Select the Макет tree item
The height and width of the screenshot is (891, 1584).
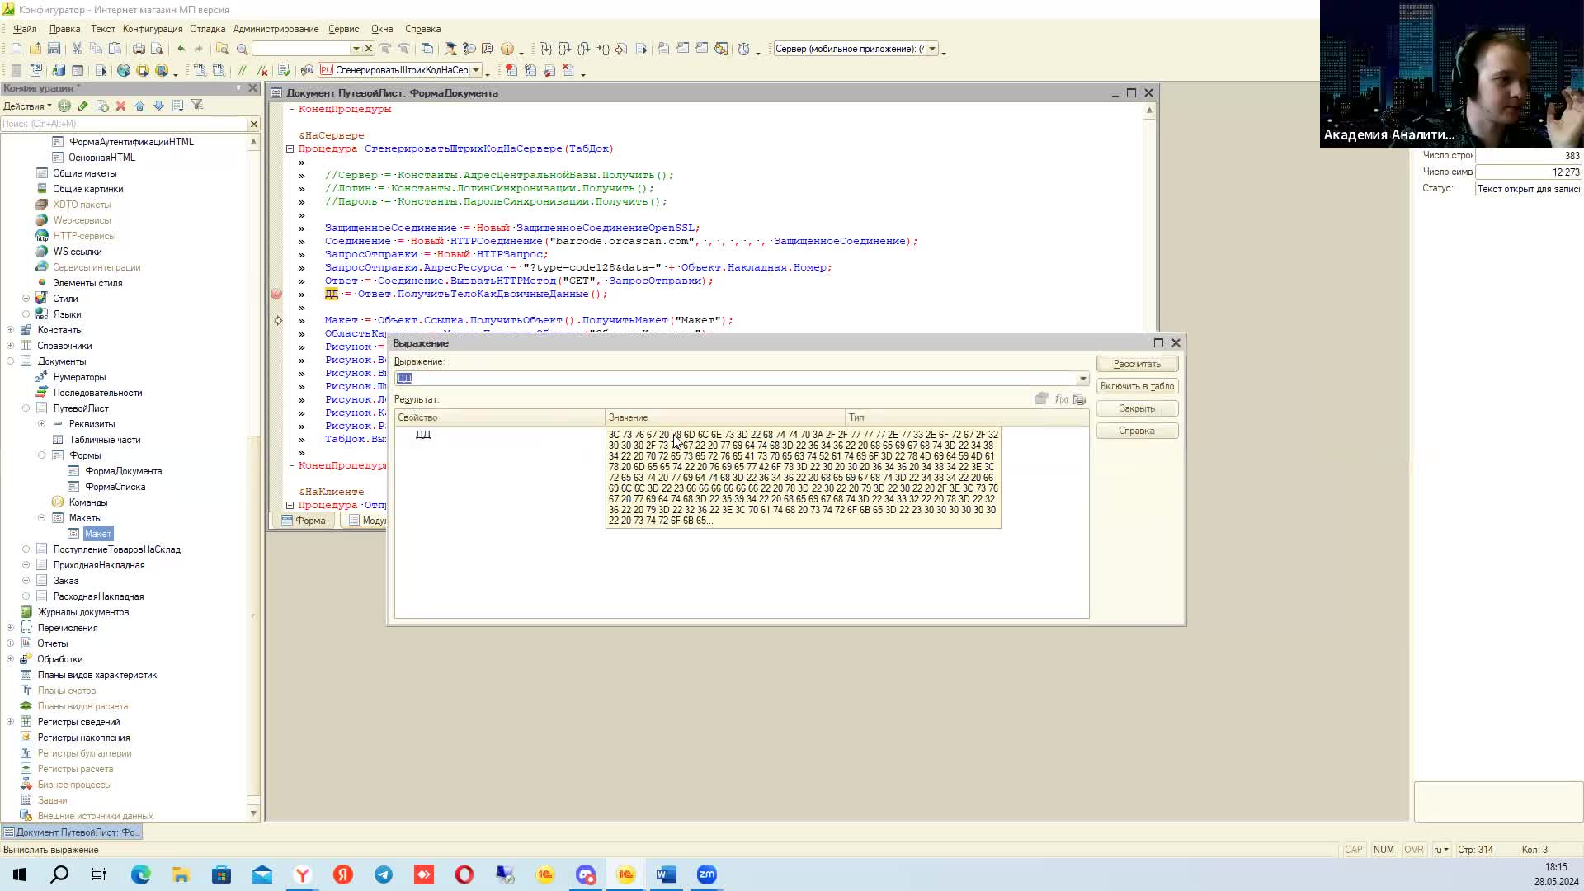pos(97,534)
